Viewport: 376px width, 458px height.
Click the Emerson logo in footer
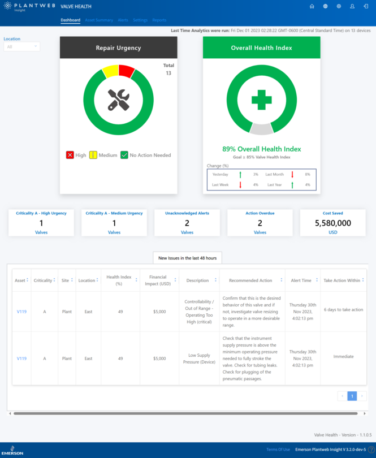(12, 451)
